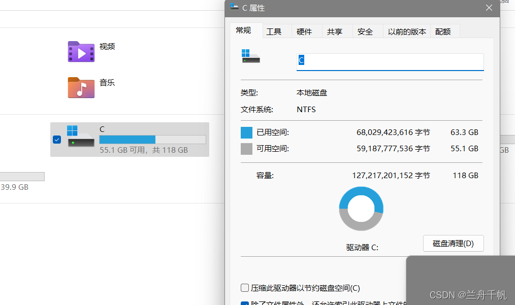Click the 59,187,777,536 字节 value
The image size is (515, 305).
(393, 149)
